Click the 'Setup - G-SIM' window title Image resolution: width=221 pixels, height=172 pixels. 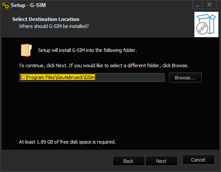(28, 5)
